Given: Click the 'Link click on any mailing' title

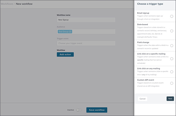Looking at the screenshot, I should click(x=148, y=69).
